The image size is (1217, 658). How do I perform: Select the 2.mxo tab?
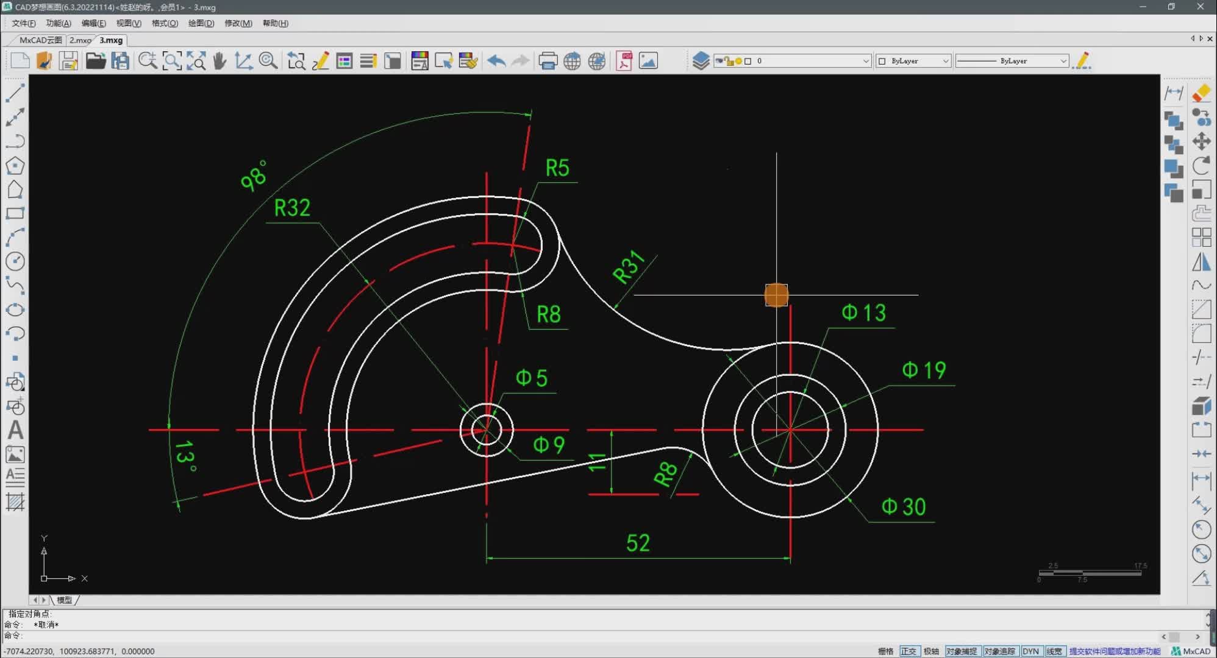(x=81, y=40)
